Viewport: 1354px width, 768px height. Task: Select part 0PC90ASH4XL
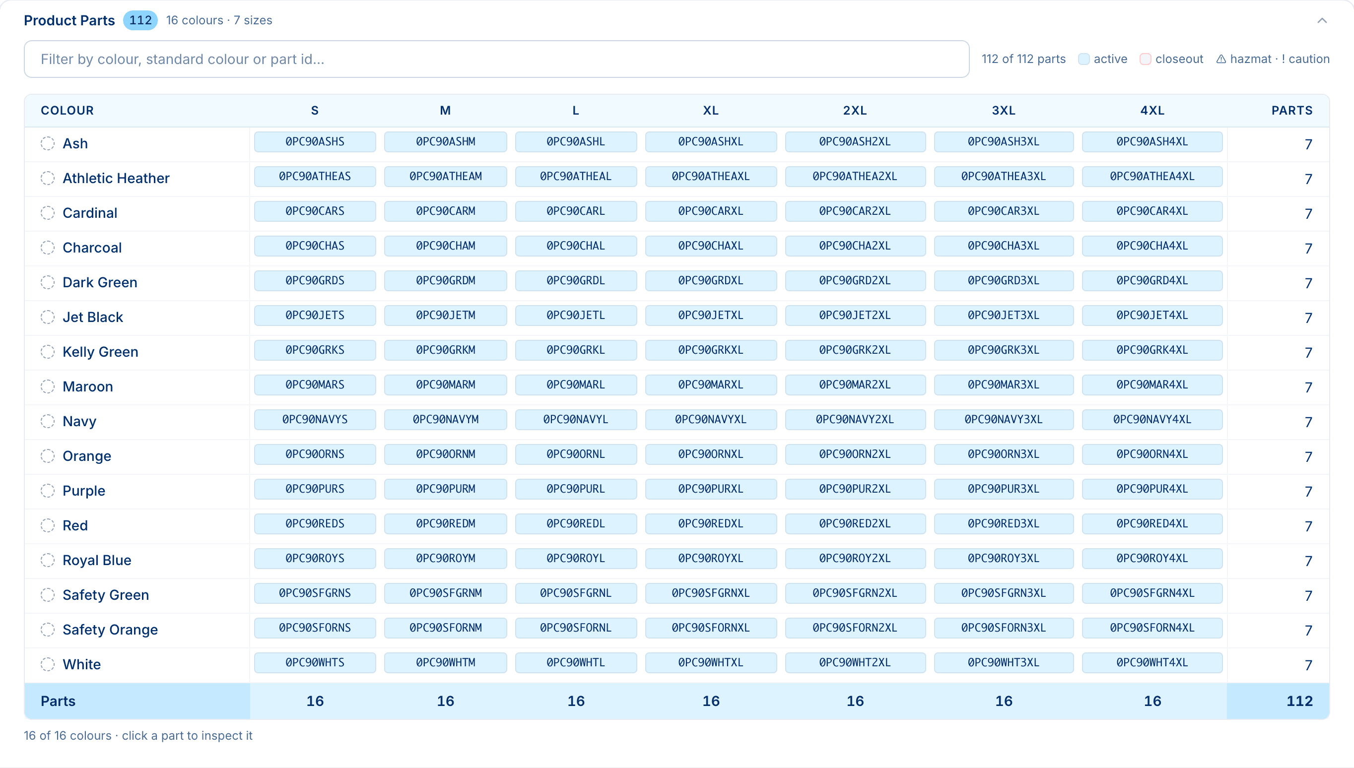(1152, 142)
